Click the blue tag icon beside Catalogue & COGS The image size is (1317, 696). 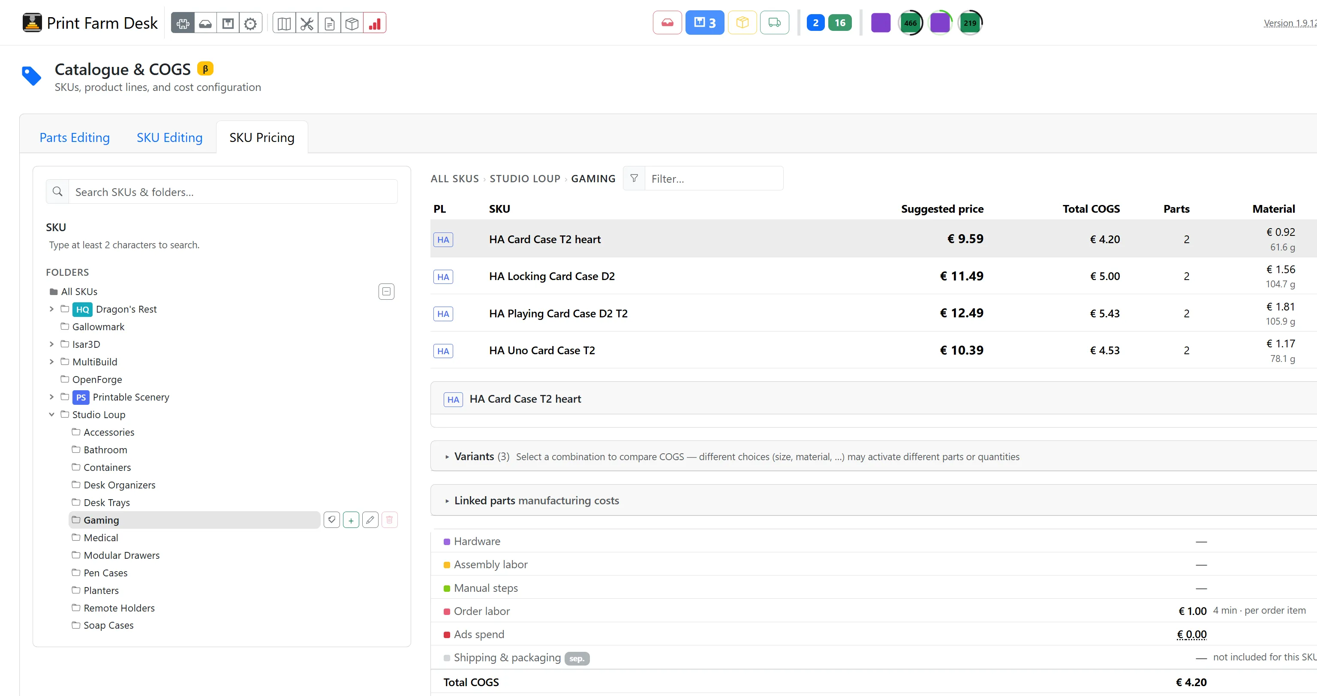click(x=31, y=75)
